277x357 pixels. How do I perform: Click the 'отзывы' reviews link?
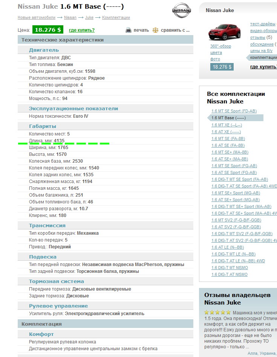tap(258, 37)
